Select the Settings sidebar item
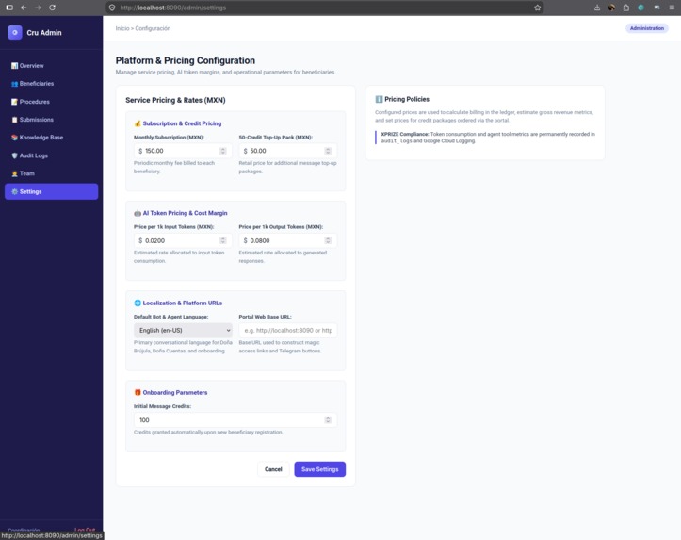This screenshot has width=681, height=540. coord(51,191)
